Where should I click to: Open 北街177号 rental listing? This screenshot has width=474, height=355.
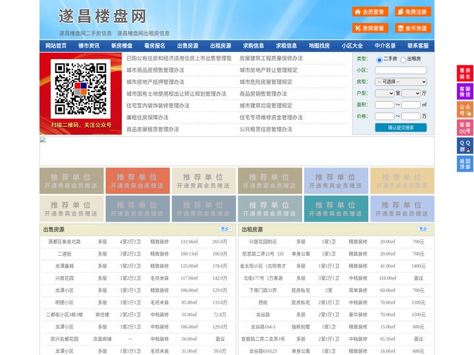(263, 278)
